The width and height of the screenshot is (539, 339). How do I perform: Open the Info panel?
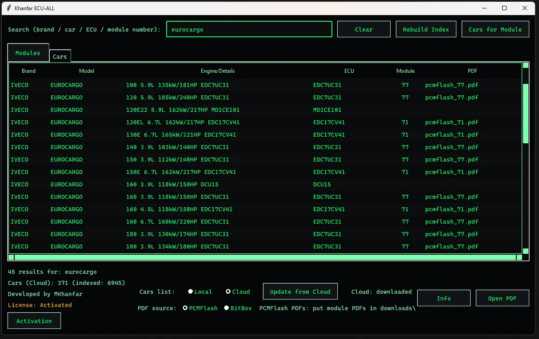coord(443,298)
